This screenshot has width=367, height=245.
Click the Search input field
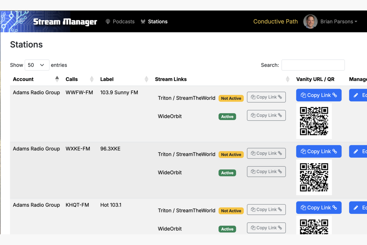pos(313,65)
